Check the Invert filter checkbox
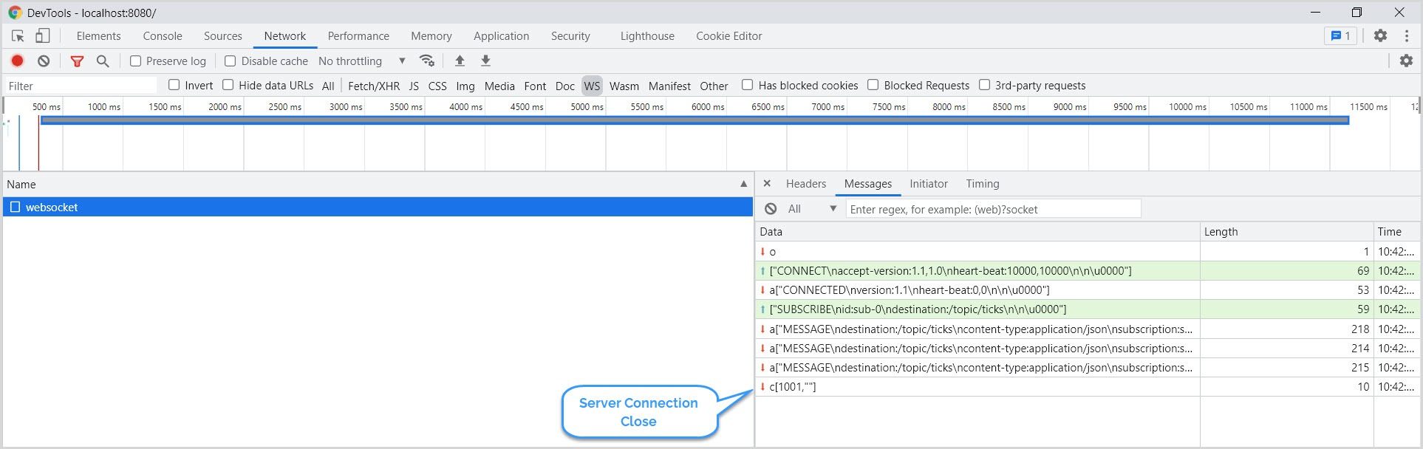Image resolution: width=1423 pixels, height=449 pixels. [174, 85]
